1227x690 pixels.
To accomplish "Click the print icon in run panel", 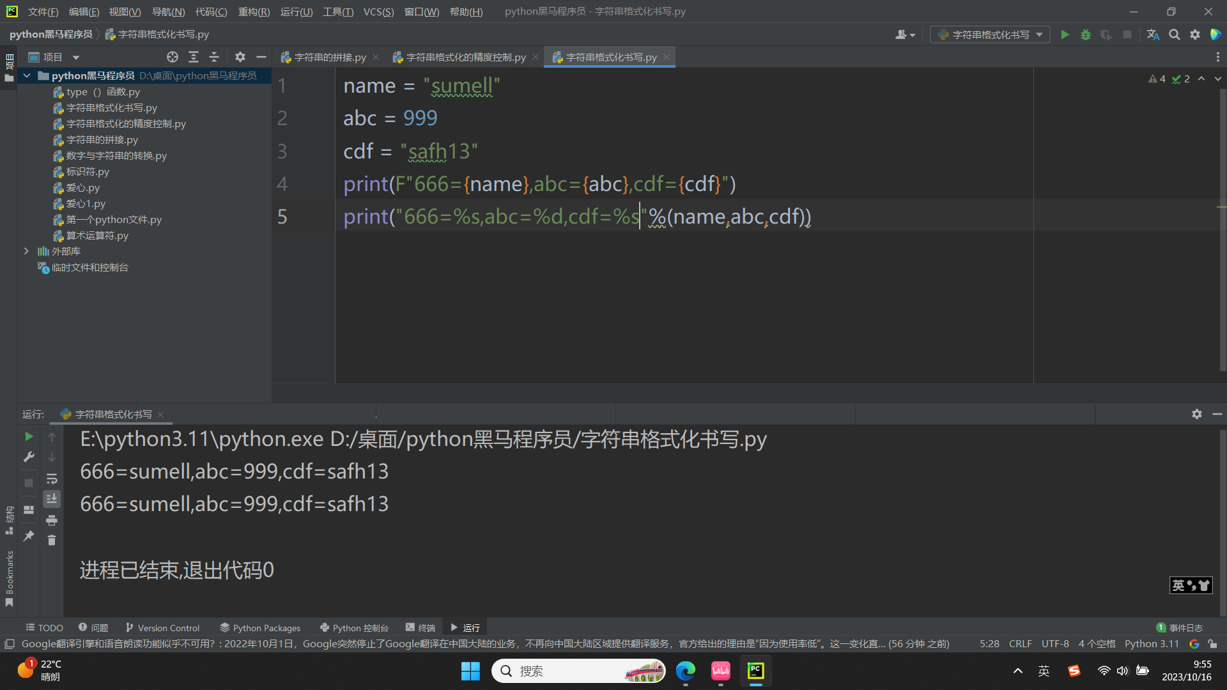I will pos(52,520).
